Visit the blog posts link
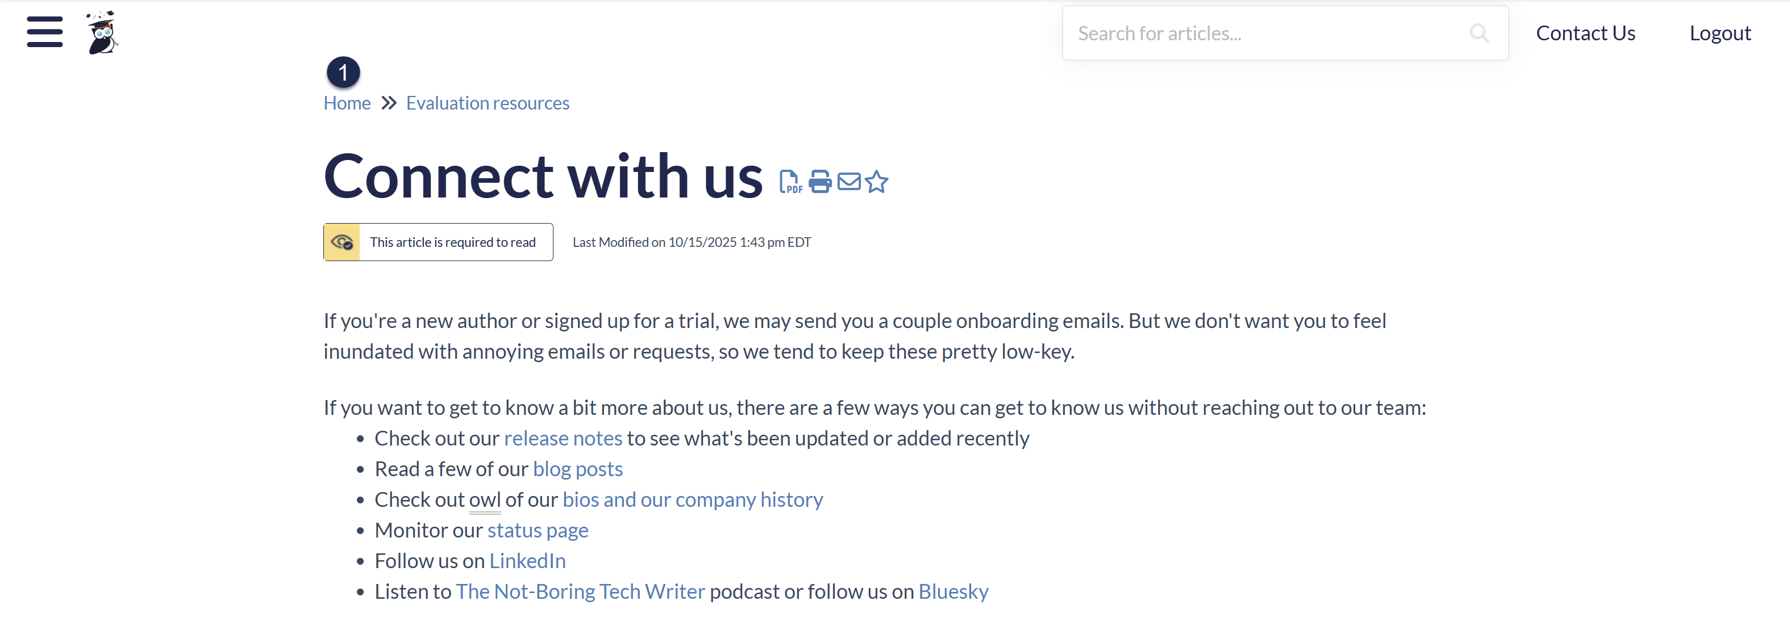This screenshot has width=1790, height=626. pyautogui.click(x=577, y=469)
